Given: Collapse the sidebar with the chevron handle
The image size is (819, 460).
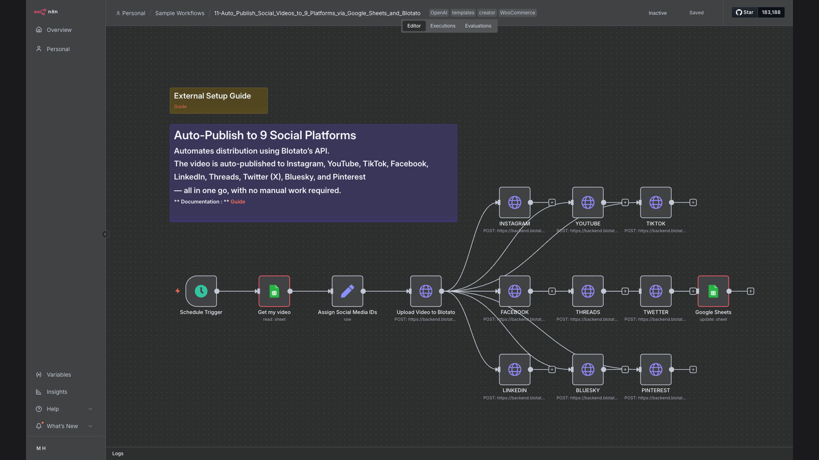Looking at the screenshot, I should (105, 234).
